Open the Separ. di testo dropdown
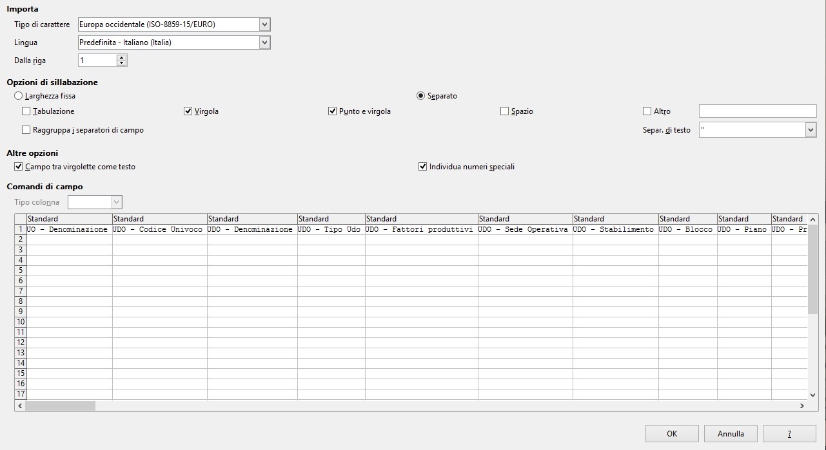Image resolution: width=826 pixels, height=450 pixels. [x=811, y=130]
